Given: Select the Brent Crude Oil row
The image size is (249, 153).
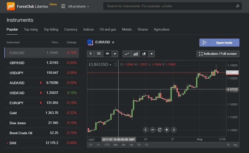Looking at the screenshot, I should click(x=42, y=133).
